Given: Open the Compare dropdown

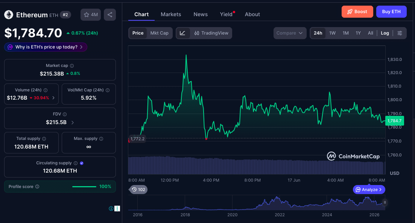Looking at the screenshot, I should point(290,33).
